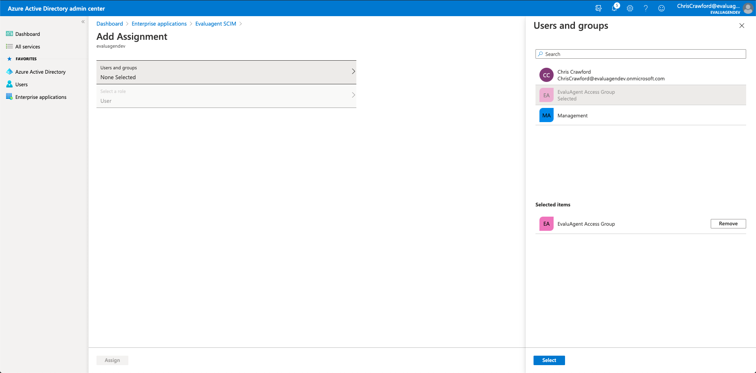
Task: Click the User role value
Action: pyautogui.click(x=106, y=101)
